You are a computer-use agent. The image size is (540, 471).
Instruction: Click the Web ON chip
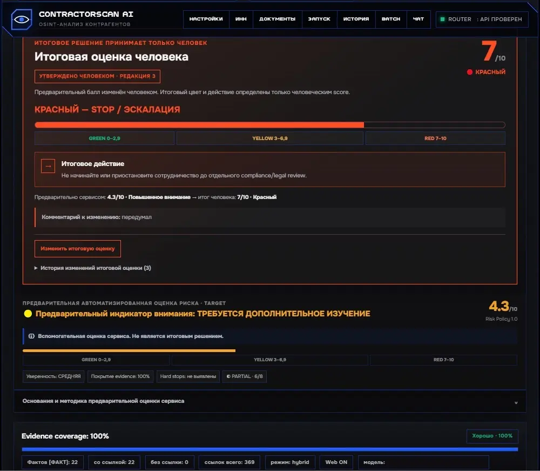click(336, 462)
